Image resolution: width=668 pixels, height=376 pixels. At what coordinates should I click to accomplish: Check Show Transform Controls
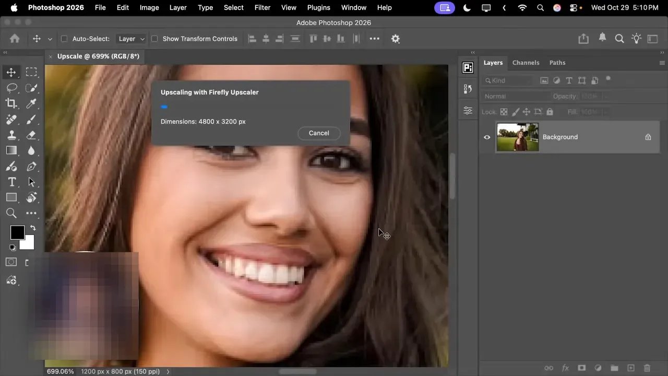click(154, 39)
